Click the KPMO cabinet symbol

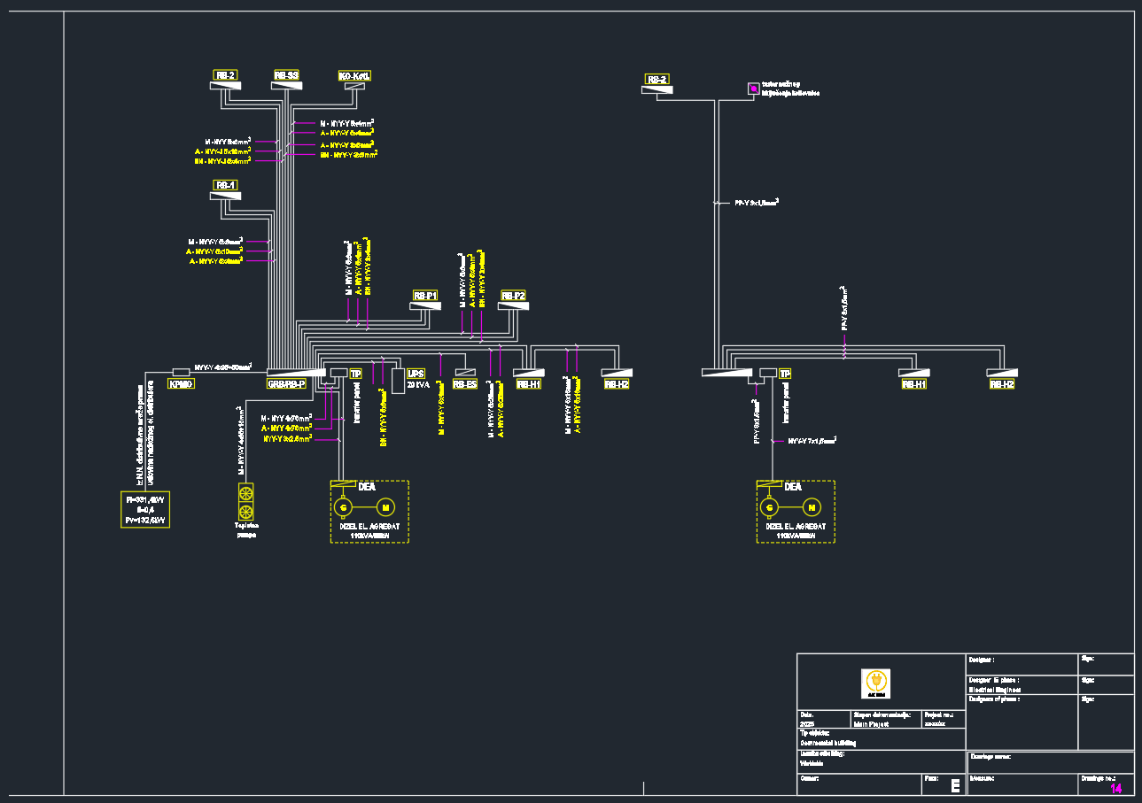tap(181, 384)
